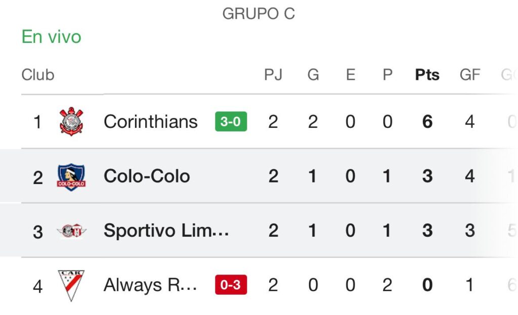
Task: Click the Club column header
Action: (37, 75)
